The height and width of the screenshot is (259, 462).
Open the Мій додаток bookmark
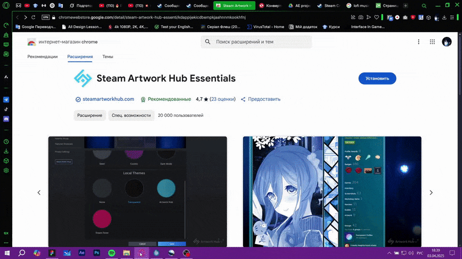pyautogui.click(x=303, y=26)
